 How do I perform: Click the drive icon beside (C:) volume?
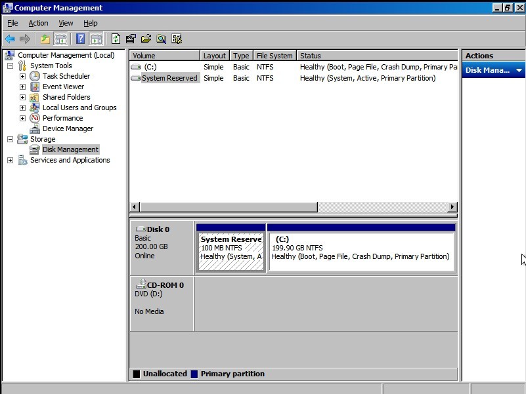[136, 67]
